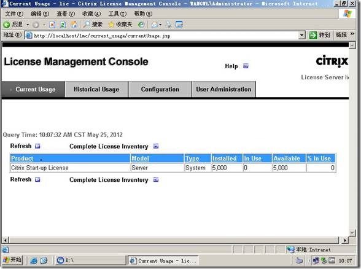
Task: Click the upper Refresh link above table
Action: 21,146
